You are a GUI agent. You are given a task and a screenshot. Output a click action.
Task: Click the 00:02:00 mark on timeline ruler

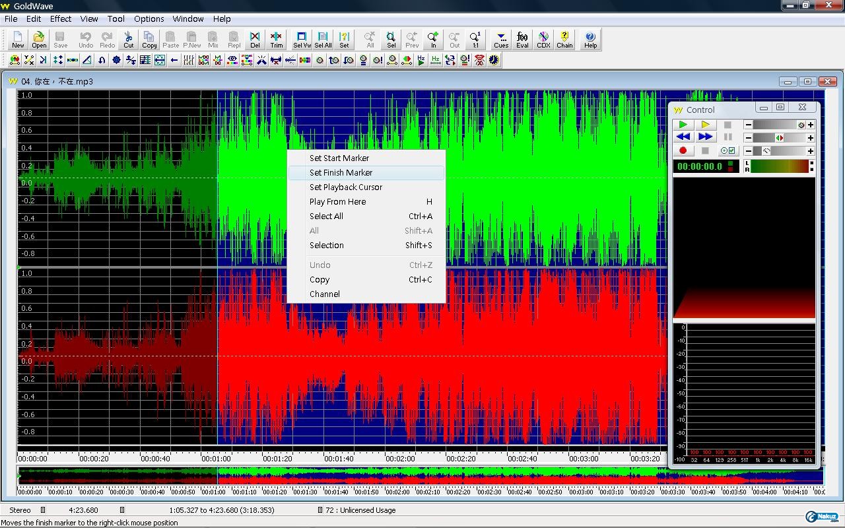coord(400,458)
